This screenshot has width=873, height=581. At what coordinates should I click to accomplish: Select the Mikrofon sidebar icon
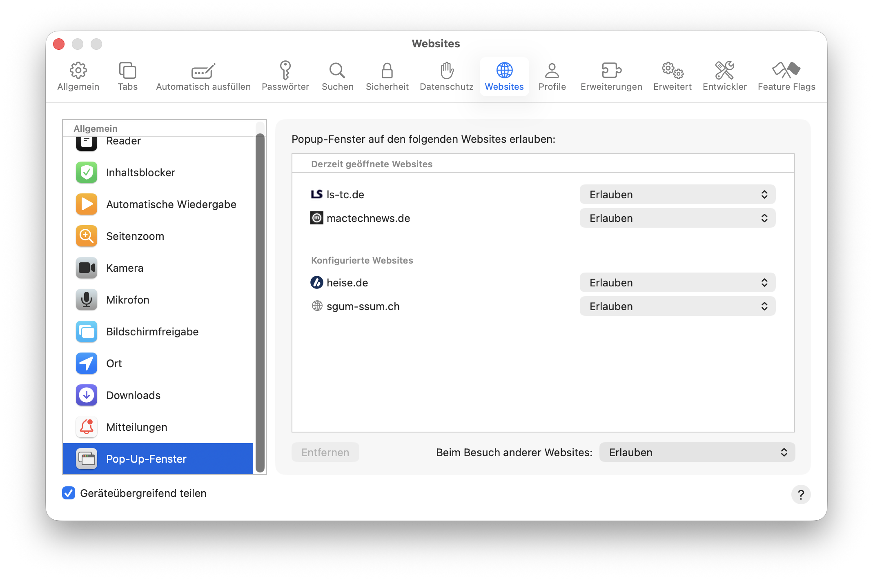tap(87, 300)
